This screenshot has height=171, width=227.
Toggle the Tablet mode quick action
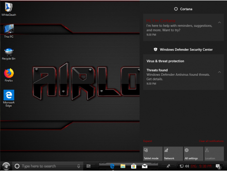click(153, 154)
